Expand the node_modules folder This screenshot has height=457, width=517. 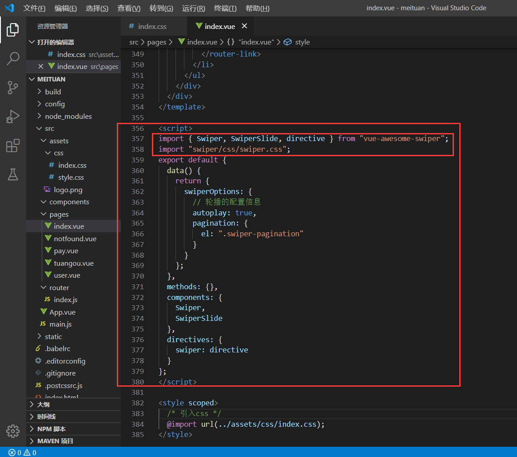pyautogui.click(x=40, y=116)
